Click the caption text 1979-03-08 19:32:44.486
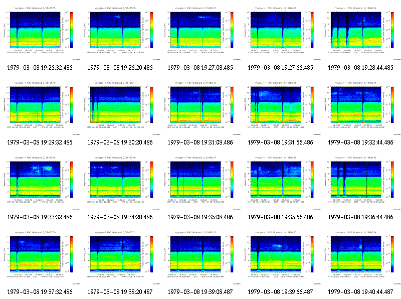The width and height of the screenshot is (401, 299). click(x=361, y=142)
